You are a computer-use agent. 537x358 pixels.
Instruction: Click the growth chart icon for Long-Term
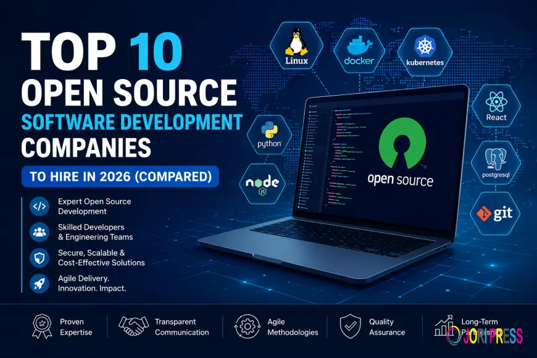pos(444,326)
